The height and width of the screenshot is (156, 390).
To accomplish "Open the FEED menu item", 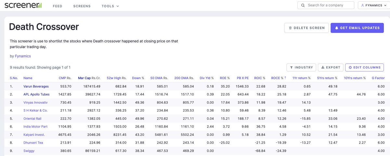I will [x=58, y=6].
